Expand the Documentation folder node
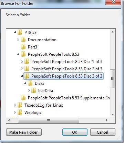This screenshot has height=143, width=124. click(x=18, y=40)
